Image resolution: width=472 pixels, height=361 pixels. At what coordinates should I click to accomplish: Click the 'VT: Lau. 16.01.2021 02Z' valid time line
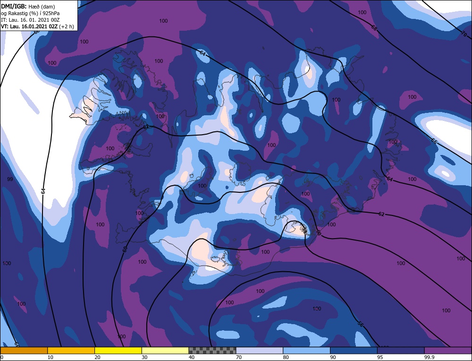(x=29, y=26)
